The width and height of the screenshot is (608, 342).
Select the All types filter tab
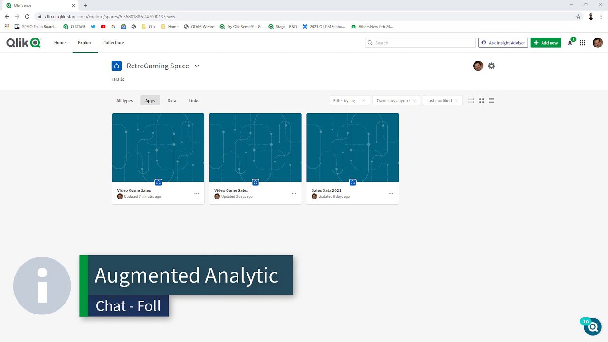point(124,101)
